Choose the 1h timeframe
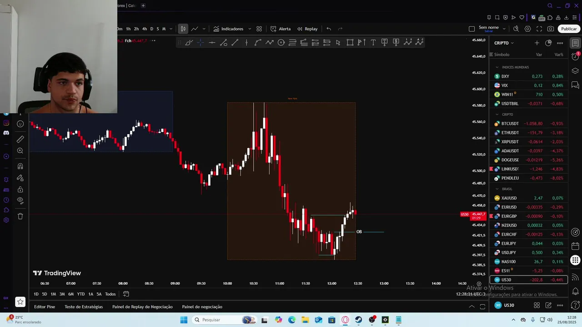This screenshot has width=582, height=327. click(128, 29)
